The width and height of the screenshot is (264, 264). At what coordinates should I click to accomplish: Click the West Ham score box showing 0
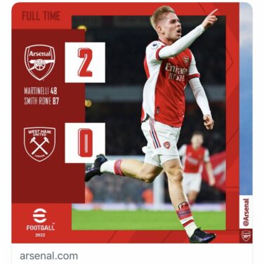coord(85,143)
